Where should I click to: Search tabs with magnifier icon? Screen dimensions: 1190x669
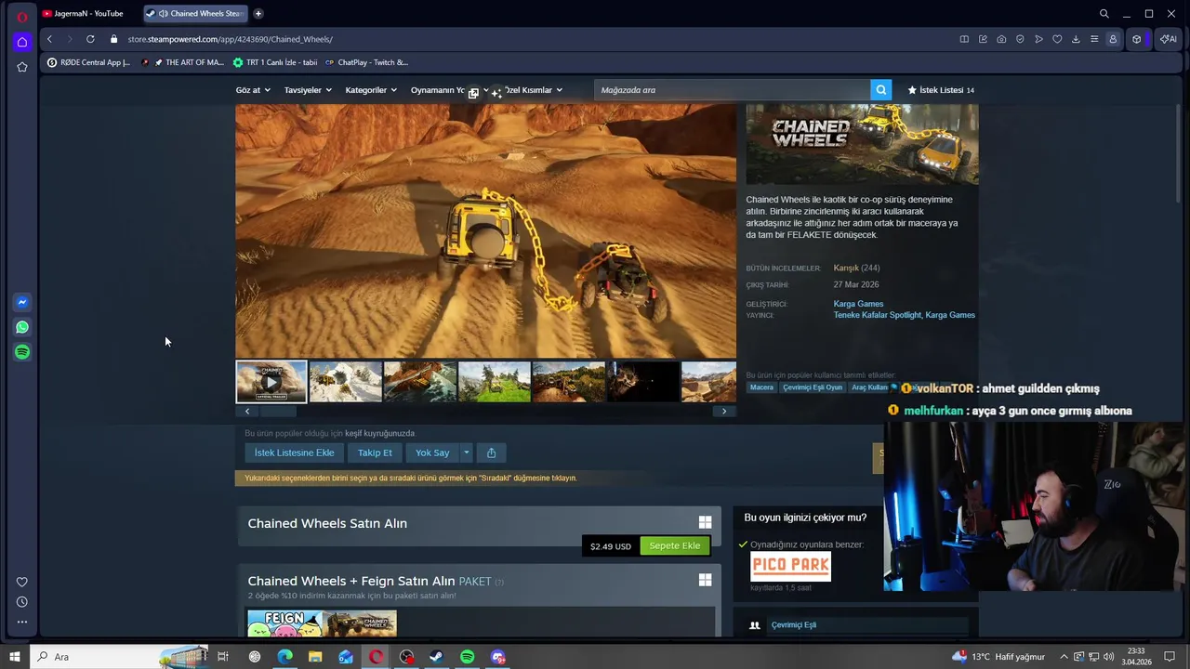pos(1104,13)
